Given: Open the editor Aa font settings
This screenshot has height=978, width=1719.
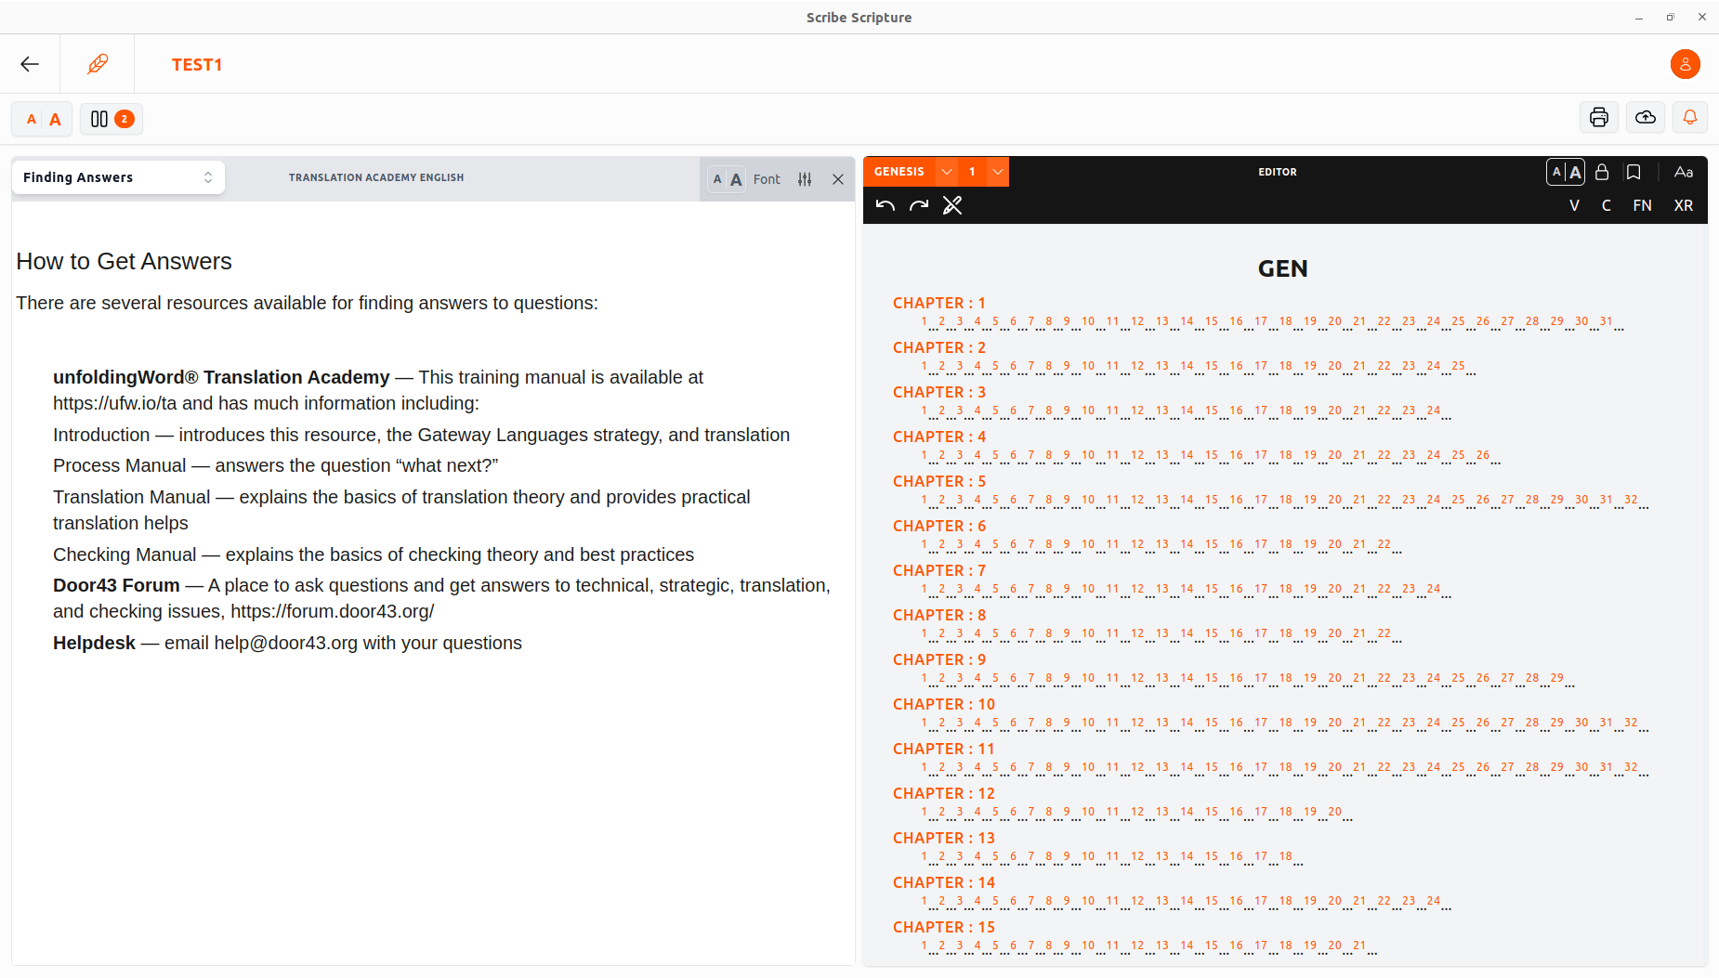Looking at the screenshot, I should pos(1684,172).
